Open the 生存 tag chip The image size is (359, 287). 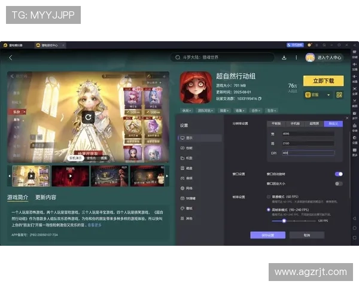(x=271, y=111)
